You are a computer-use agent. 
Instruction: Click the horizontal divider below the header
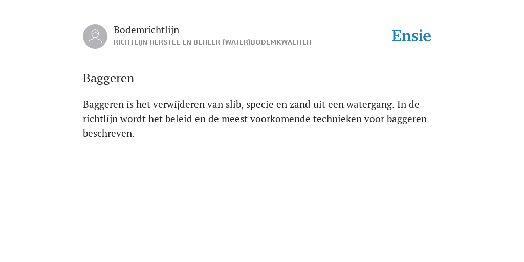click(262, 58)
